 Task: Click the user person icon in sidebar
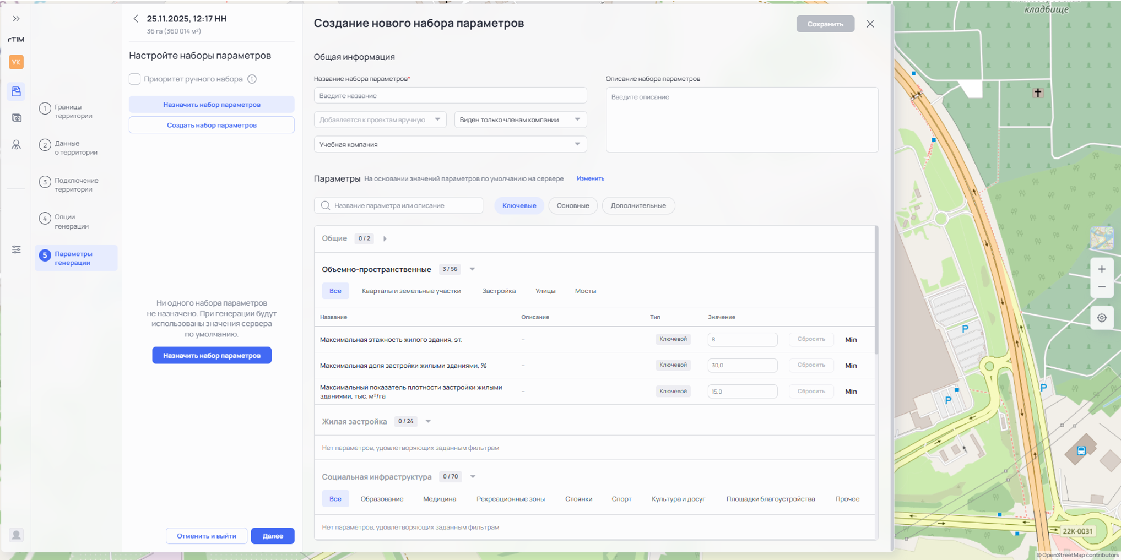(x=17, y=145)
